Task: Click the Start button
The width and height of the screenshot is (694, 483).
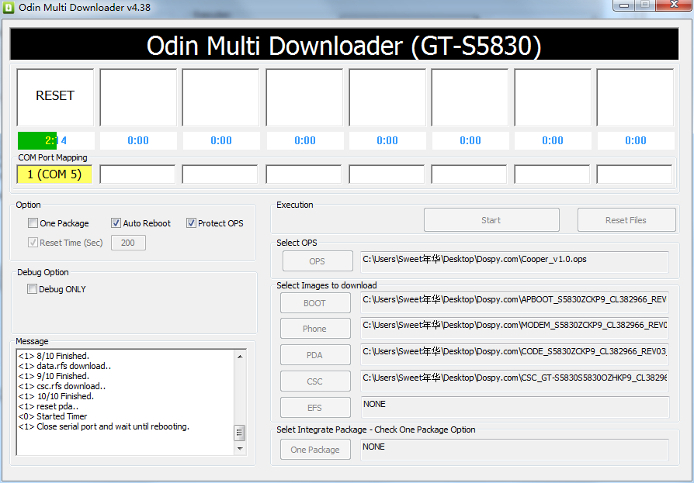Action: (x=491, y=220)
